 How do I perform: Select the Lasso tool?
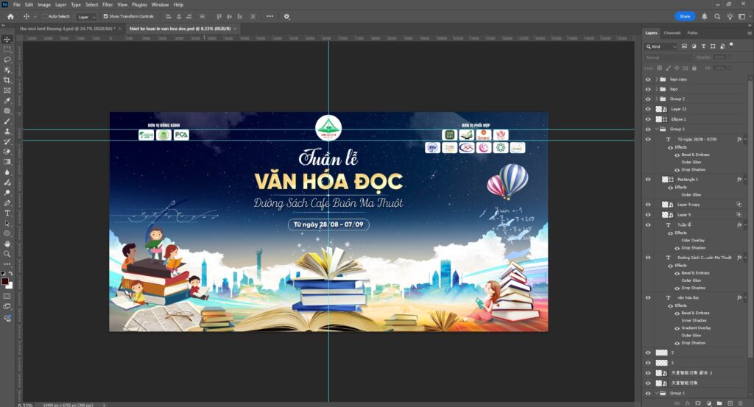pyautogui.click(x=7, y=60)
